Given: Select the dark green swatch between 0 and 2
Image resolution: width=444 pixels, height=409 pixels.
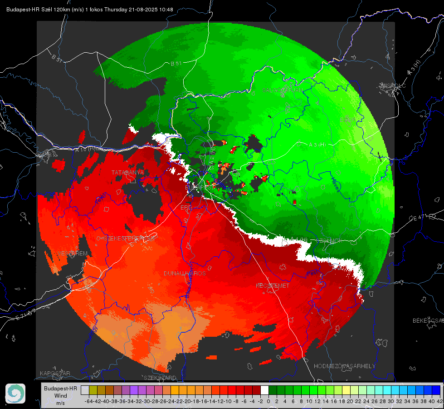Looking at the screenshot, I should [273, 390].
